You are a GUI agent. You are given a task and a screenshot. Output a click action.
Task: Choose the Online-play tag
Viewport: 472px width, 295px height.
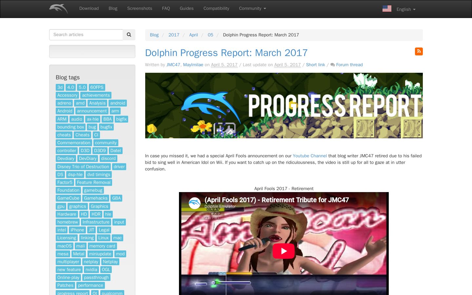(68, 278)
